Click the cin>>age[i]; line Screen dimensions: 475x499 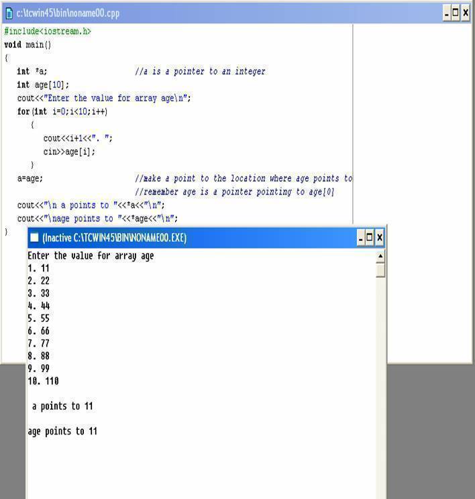(x=69, y=152)
